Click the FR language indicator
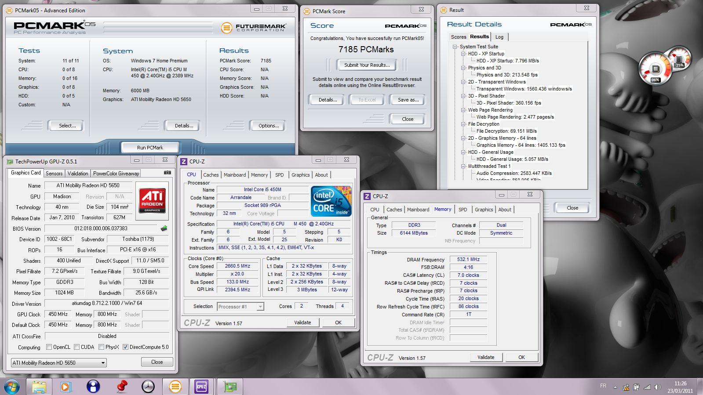Viewport: 703px width, 395px height. [x=603, y=386]
